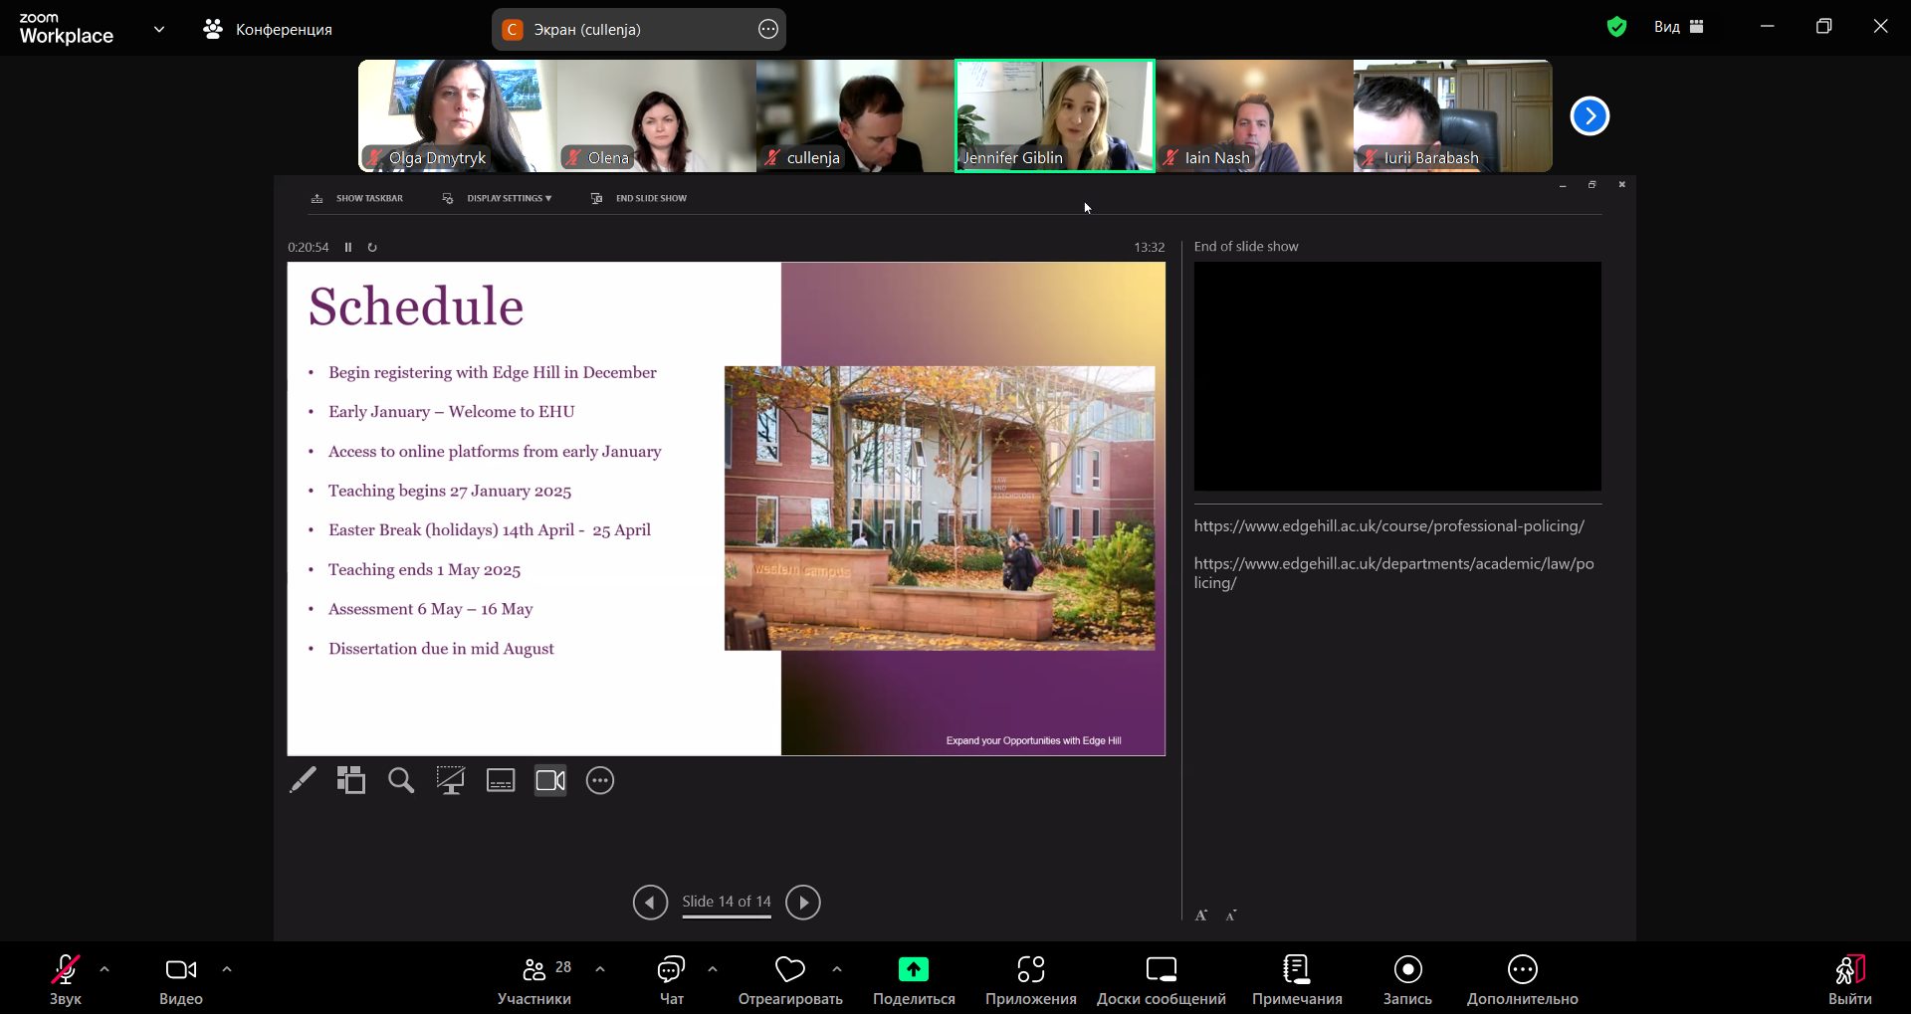Open options on Экран (cullenja) share indicator
The image size is (1911, 1015).
coord(767,30)
